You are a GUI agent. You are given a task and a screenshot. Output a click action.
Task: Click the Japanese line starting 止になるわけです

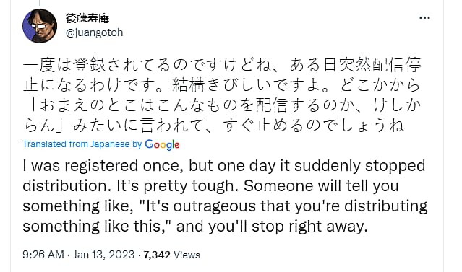221,85
